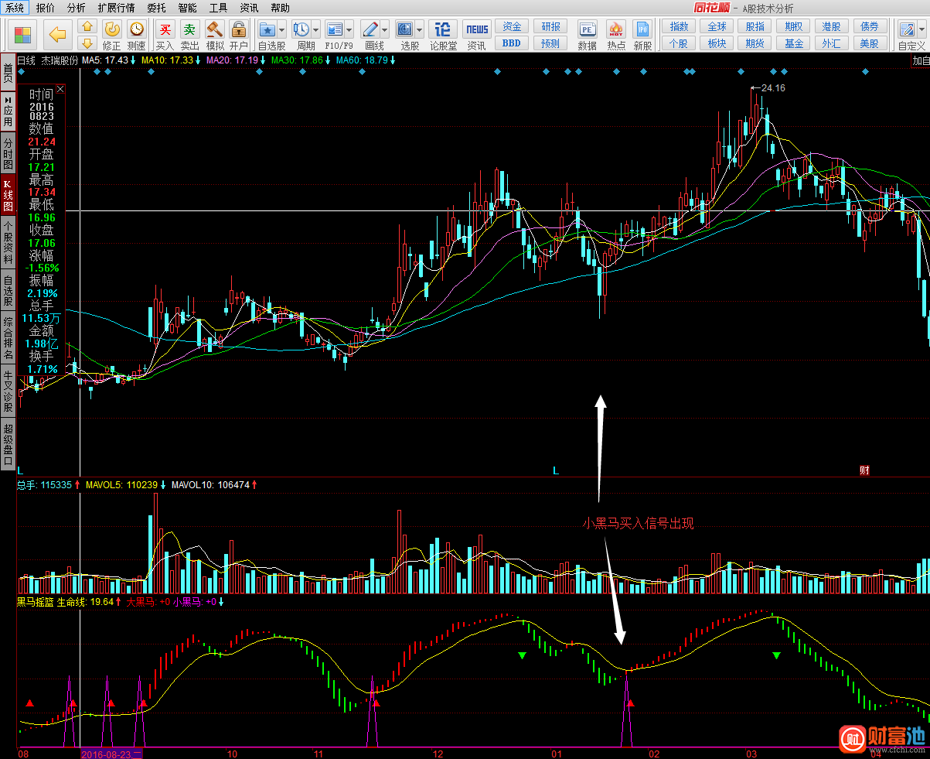
Task: Click the 港股 button
Action: tap(832, 26)
